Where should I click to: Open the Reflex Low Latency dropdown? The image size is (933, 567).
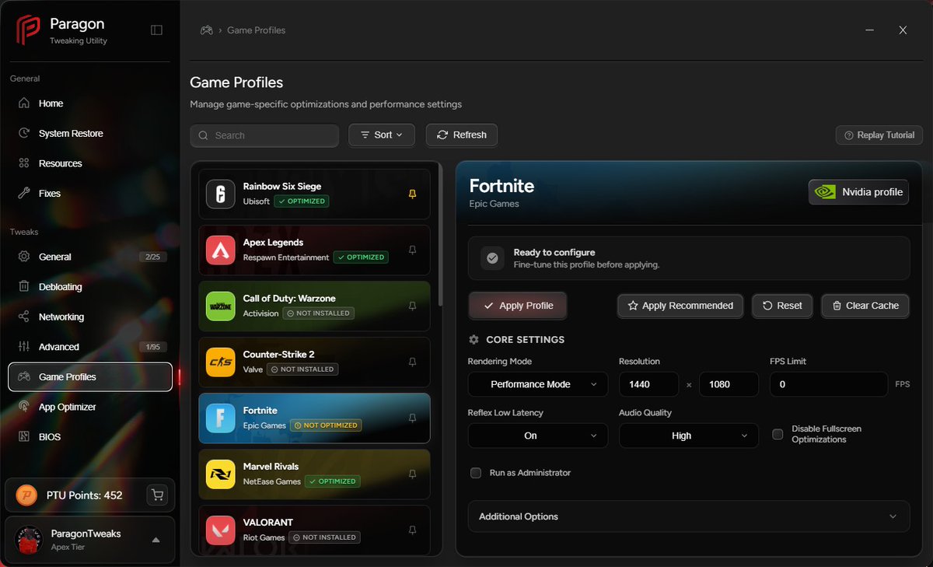point(538,436)
